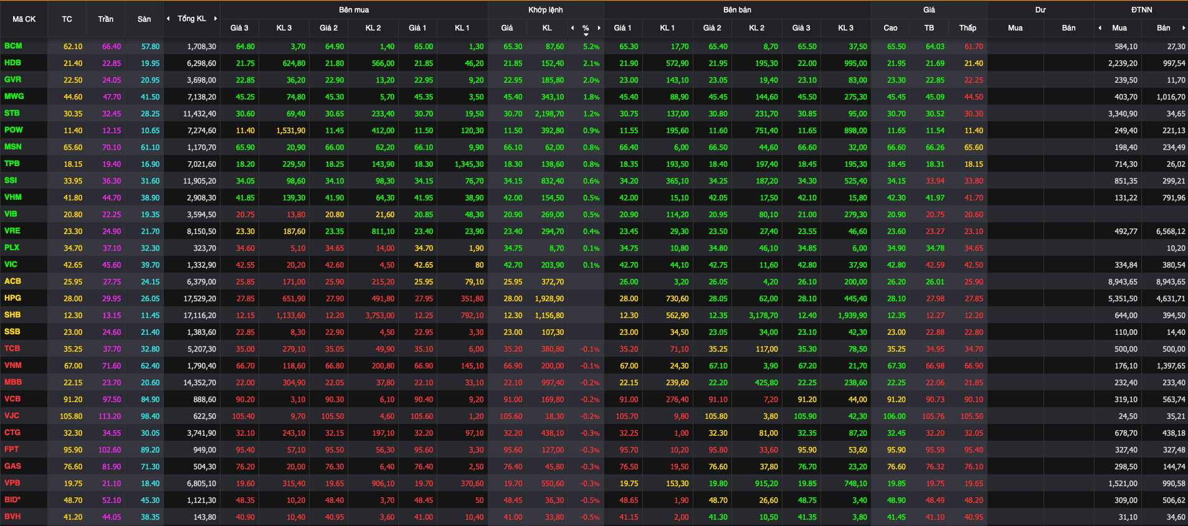Click the Bên bán group header

737,10
